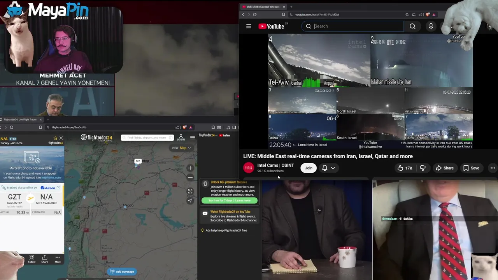Add flight to favorites star icon
This screenshot has height=280, width=498.
click(x=55, y=138)
